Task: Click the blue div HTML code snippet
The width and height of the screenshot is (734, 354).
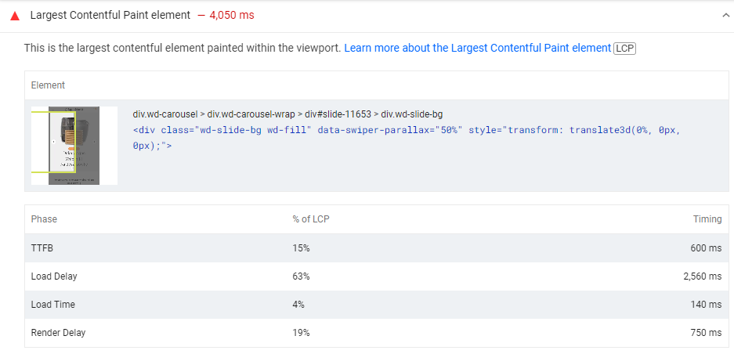Action: click(406, 138)
